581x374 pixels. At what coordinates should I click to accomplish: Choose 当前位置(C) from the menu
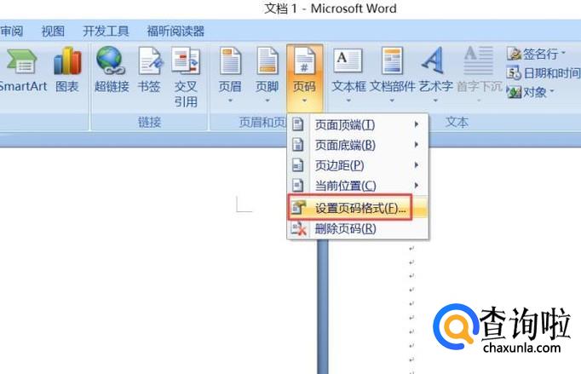point(358,186)
